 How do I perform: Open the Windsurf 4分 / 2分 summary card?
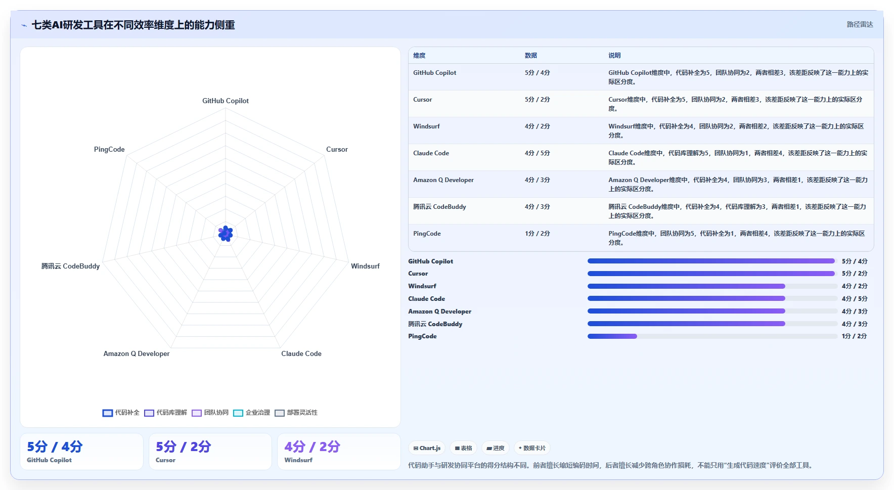339,452
